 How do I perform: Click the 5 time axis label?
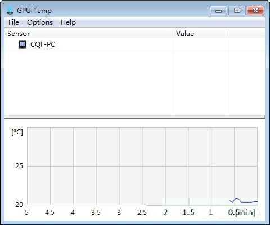point(27,213)
